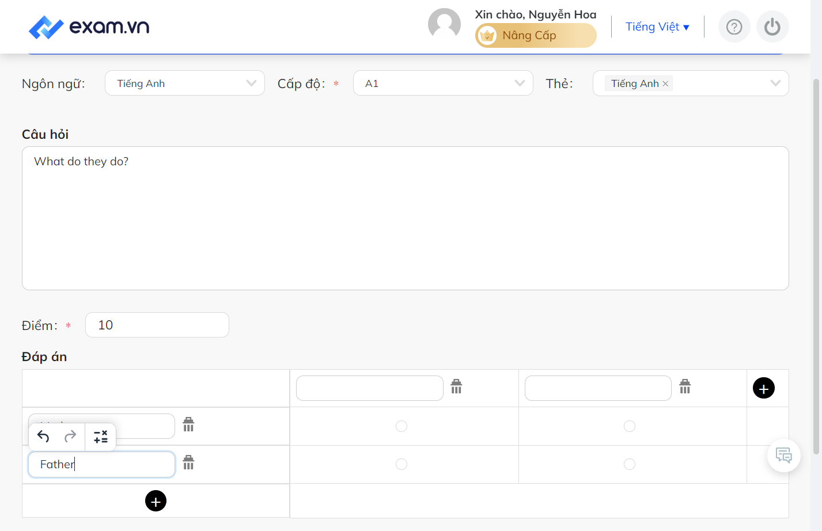Image resolution: width=822 pixels, height=531 pixels.
Task: Click the first column header input
Action: 370,388
